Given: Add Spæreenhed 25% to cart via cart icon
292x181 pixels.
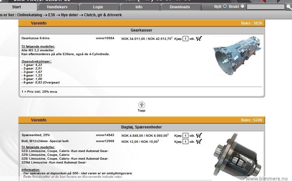Looking at the screenshot, I should (199, 135).
